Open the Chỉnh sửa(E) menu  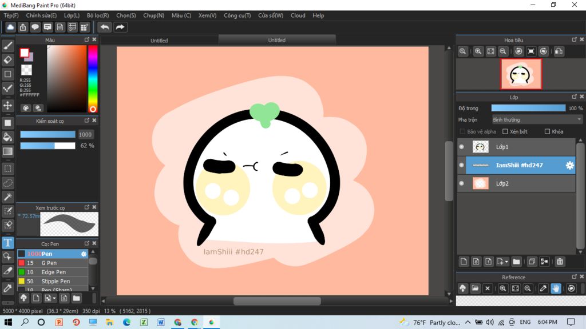point(41,15)
